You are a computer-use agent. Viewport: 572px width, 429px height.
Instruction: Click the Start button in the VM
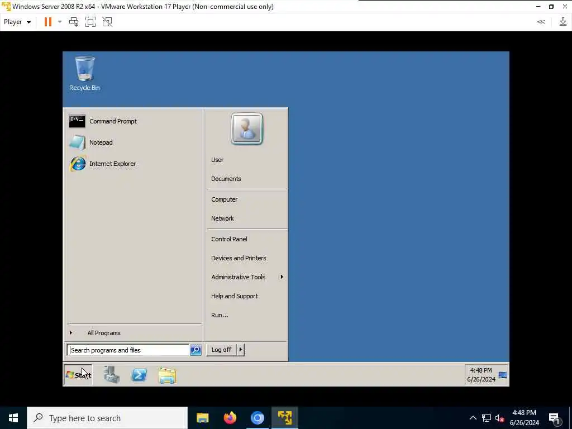coord(78,375)
